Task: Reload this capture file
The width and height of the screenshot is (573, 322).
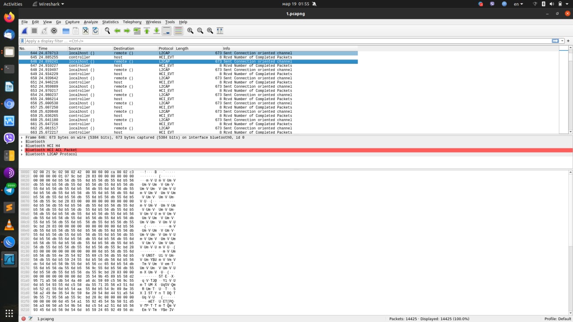Action: coord(95,31)
